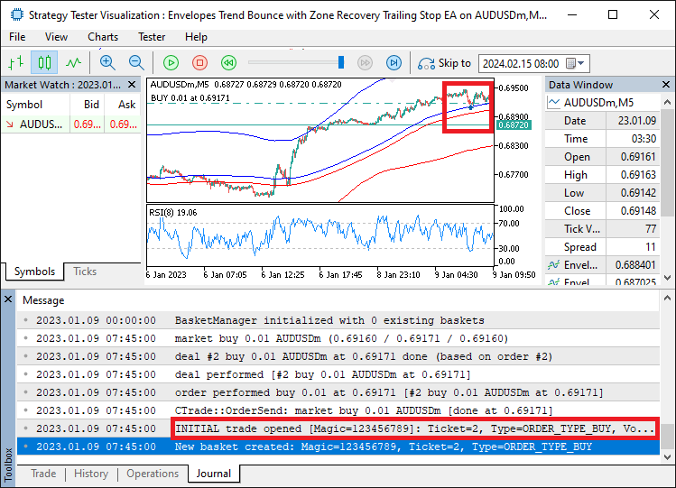Image resolution: width=676 pixels, height=488 pixels.
Task: Start visualization with green play button
Action: [171, 63]
